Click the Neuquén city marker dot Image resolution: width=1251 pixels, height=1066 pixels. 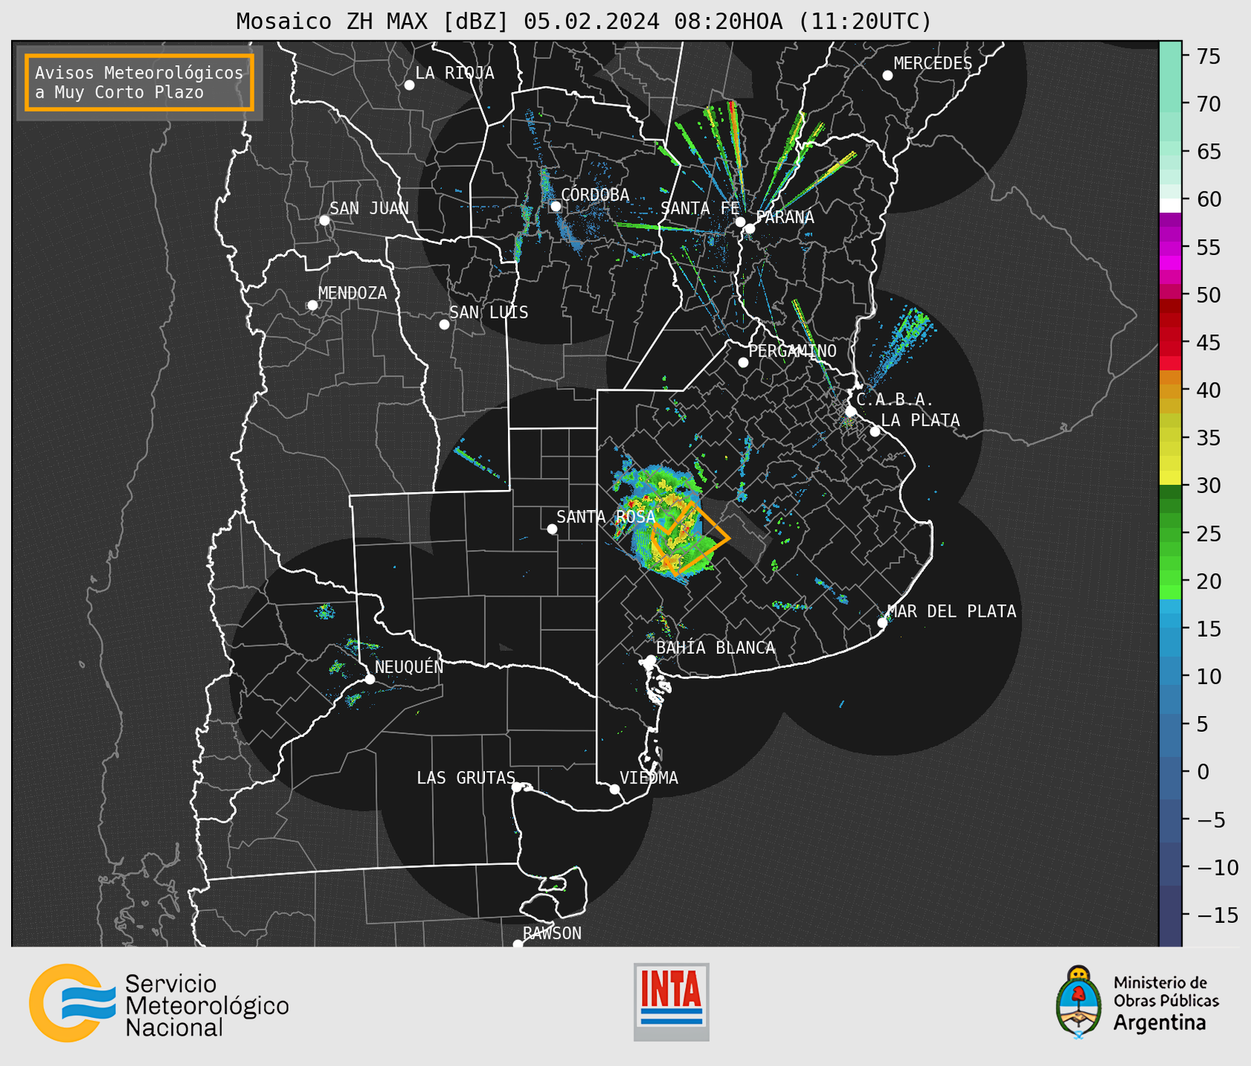coord(369,679)
